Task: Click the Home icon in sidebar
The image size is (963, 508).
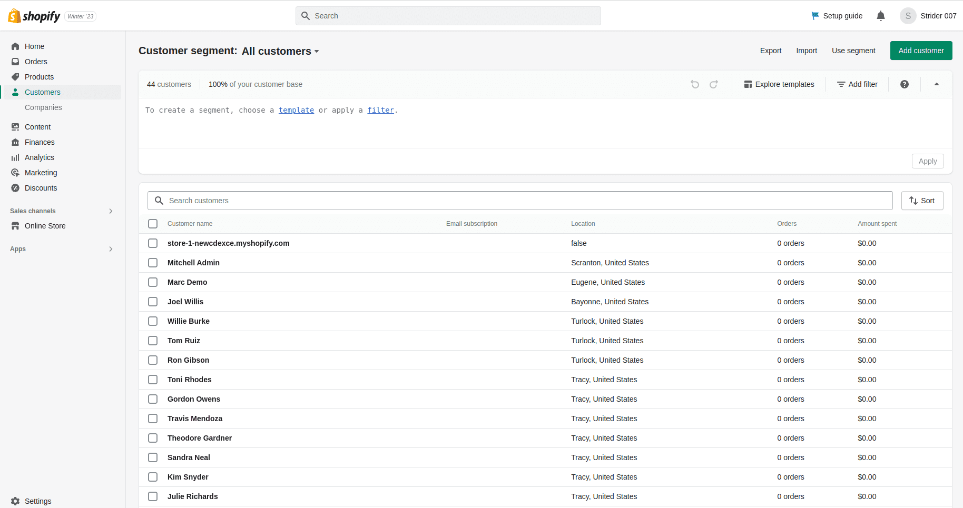Action: pos(15,46)
